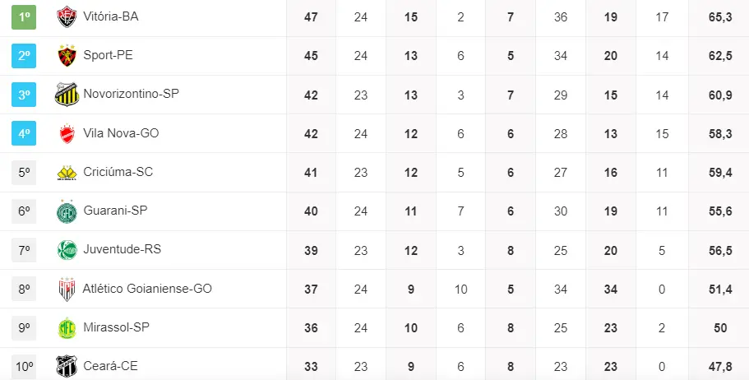Select the Novorizontino-SP team name
749x380 pixels.
131,94
